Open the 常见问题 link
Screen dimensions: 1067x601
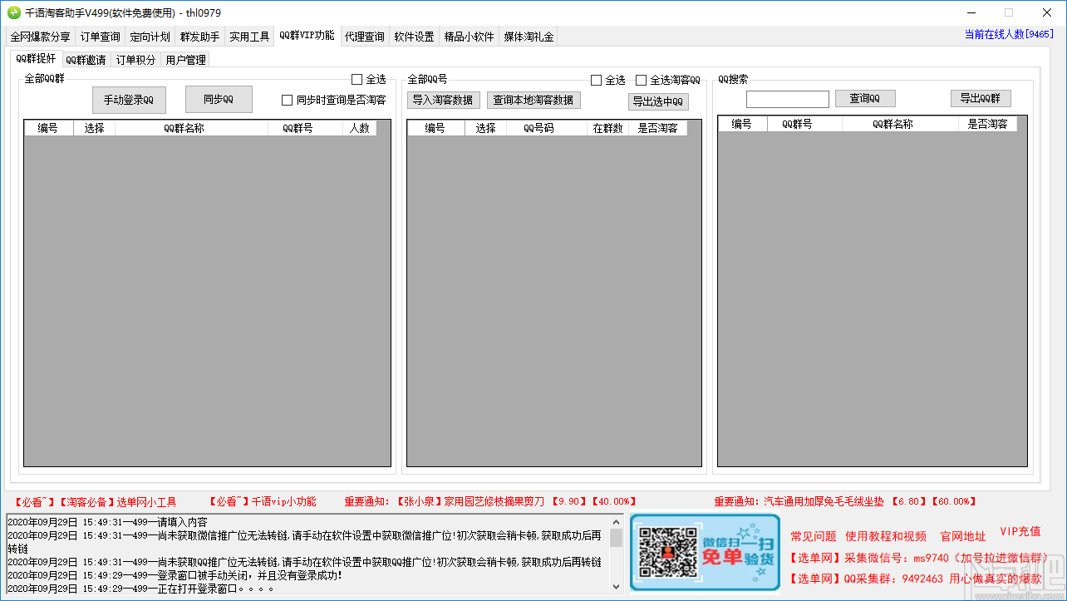pos(814,536)
